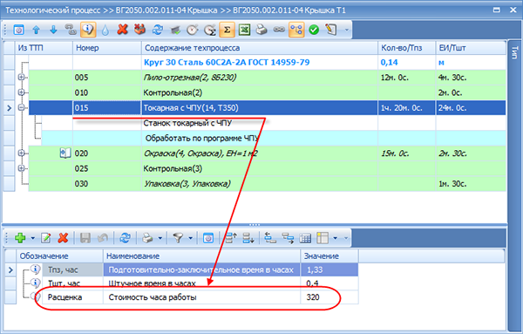523x334 pixels.
Task: Click the red X delete icon in the top toolbar
Action: 122,30
